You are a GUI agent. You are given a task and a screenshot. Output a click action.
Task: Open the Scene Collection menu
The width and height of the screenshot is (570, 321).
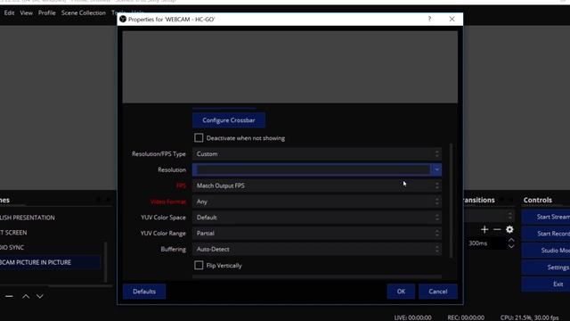click(83, 12)
